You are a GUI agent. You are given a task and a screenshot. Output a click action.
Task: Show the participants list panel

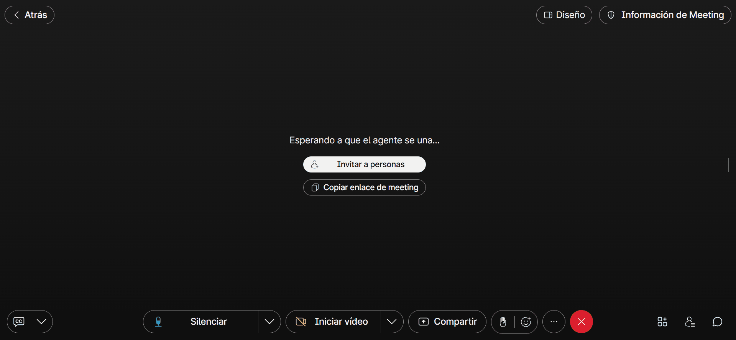coord(690,322)
